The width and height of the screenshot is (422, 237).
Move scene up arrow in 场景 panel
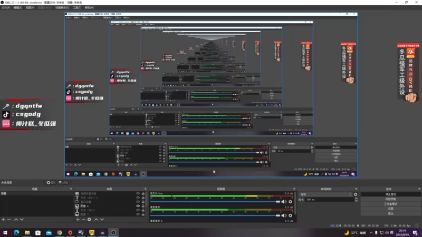(x=16, y=220)
